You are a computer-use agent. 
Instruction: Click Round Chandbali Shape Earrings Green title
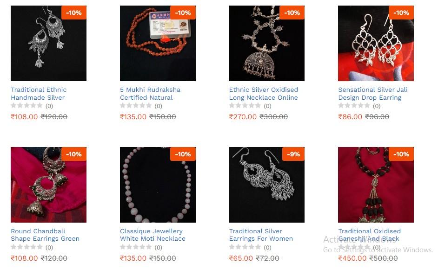(45, 235)
